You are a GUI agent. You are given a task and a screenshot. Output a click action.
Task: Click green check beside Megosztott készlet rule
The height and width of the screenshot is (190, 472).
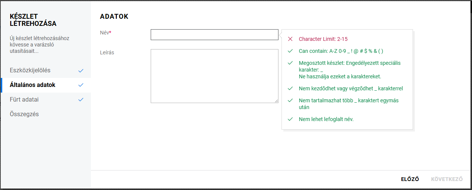[290, 63]
